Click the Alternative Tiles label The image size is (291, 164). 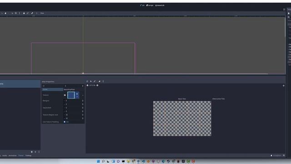(x=218, y=99)
